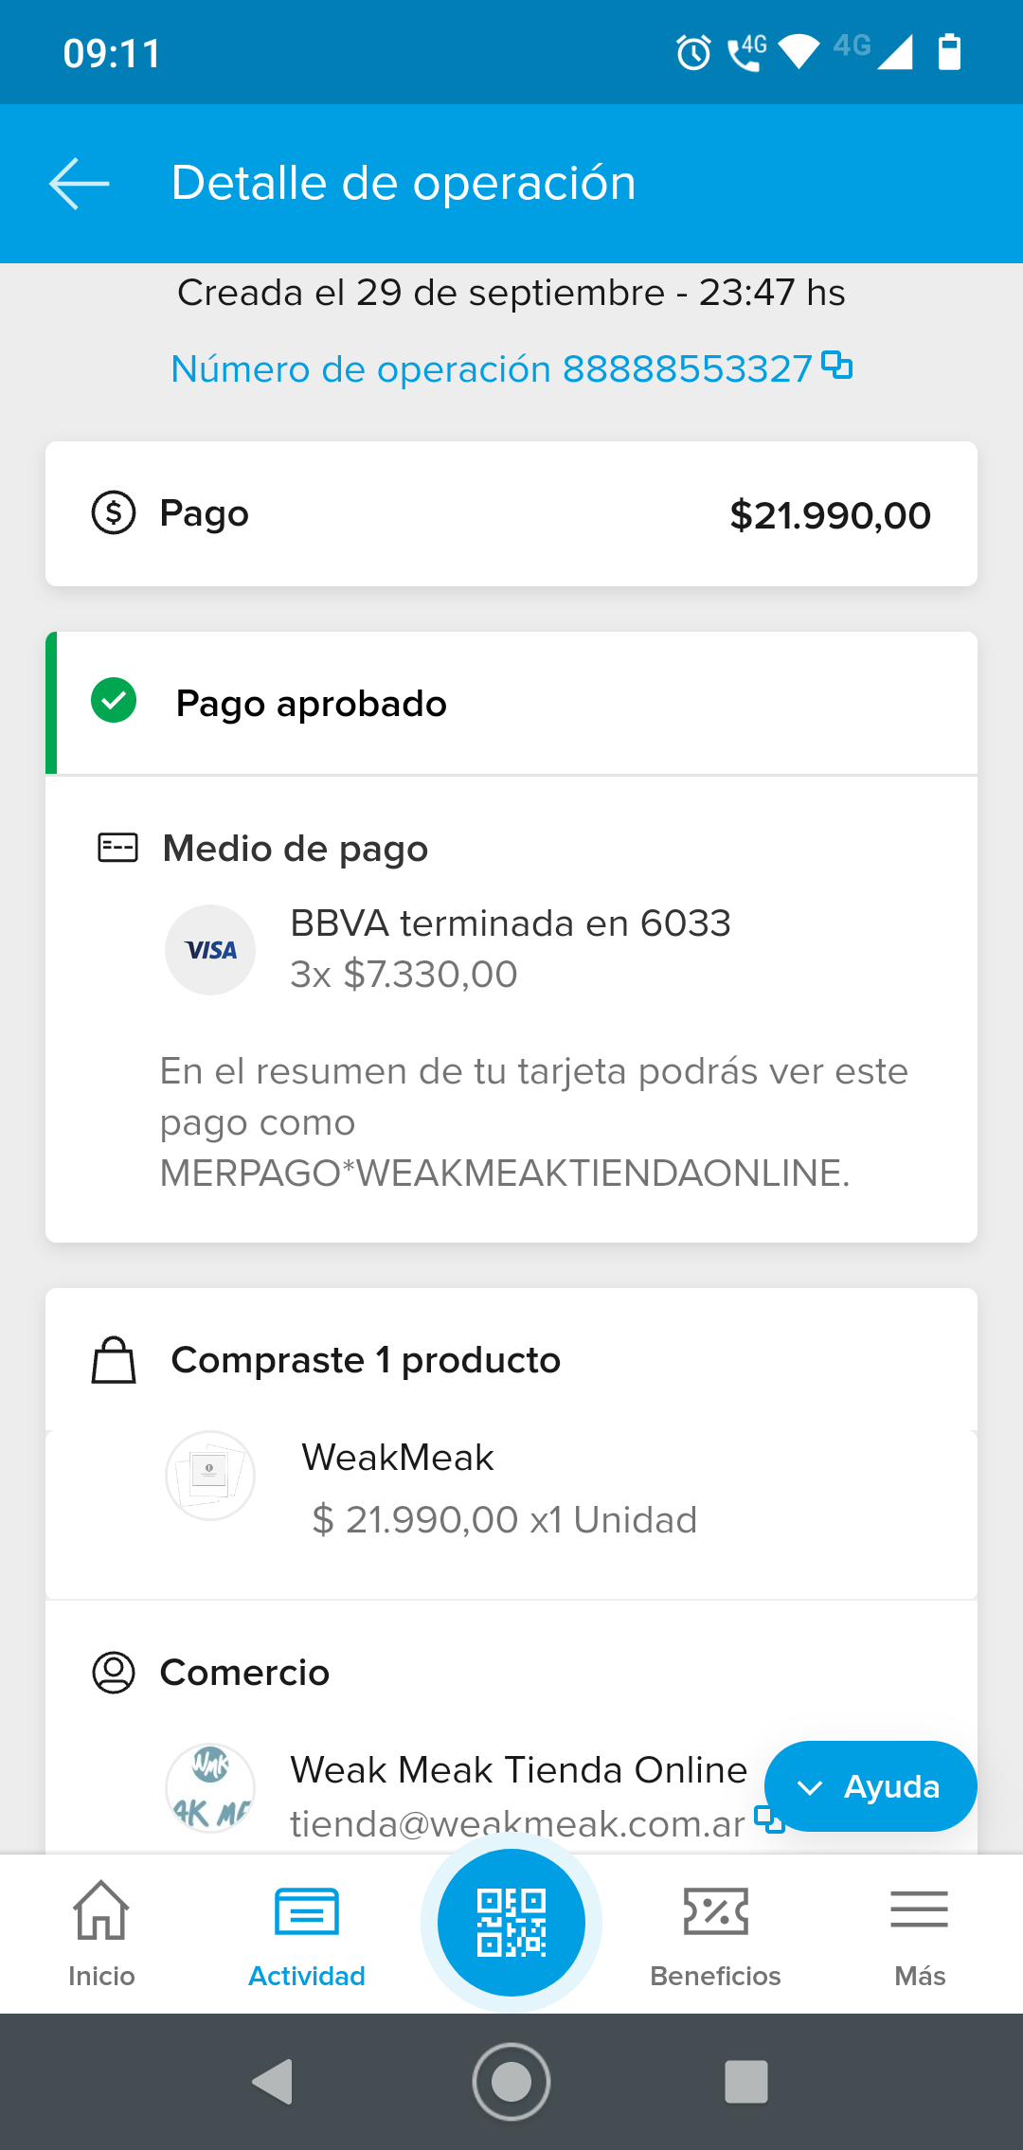
Task: Open Android recent apps
Action: [745, 2082]
